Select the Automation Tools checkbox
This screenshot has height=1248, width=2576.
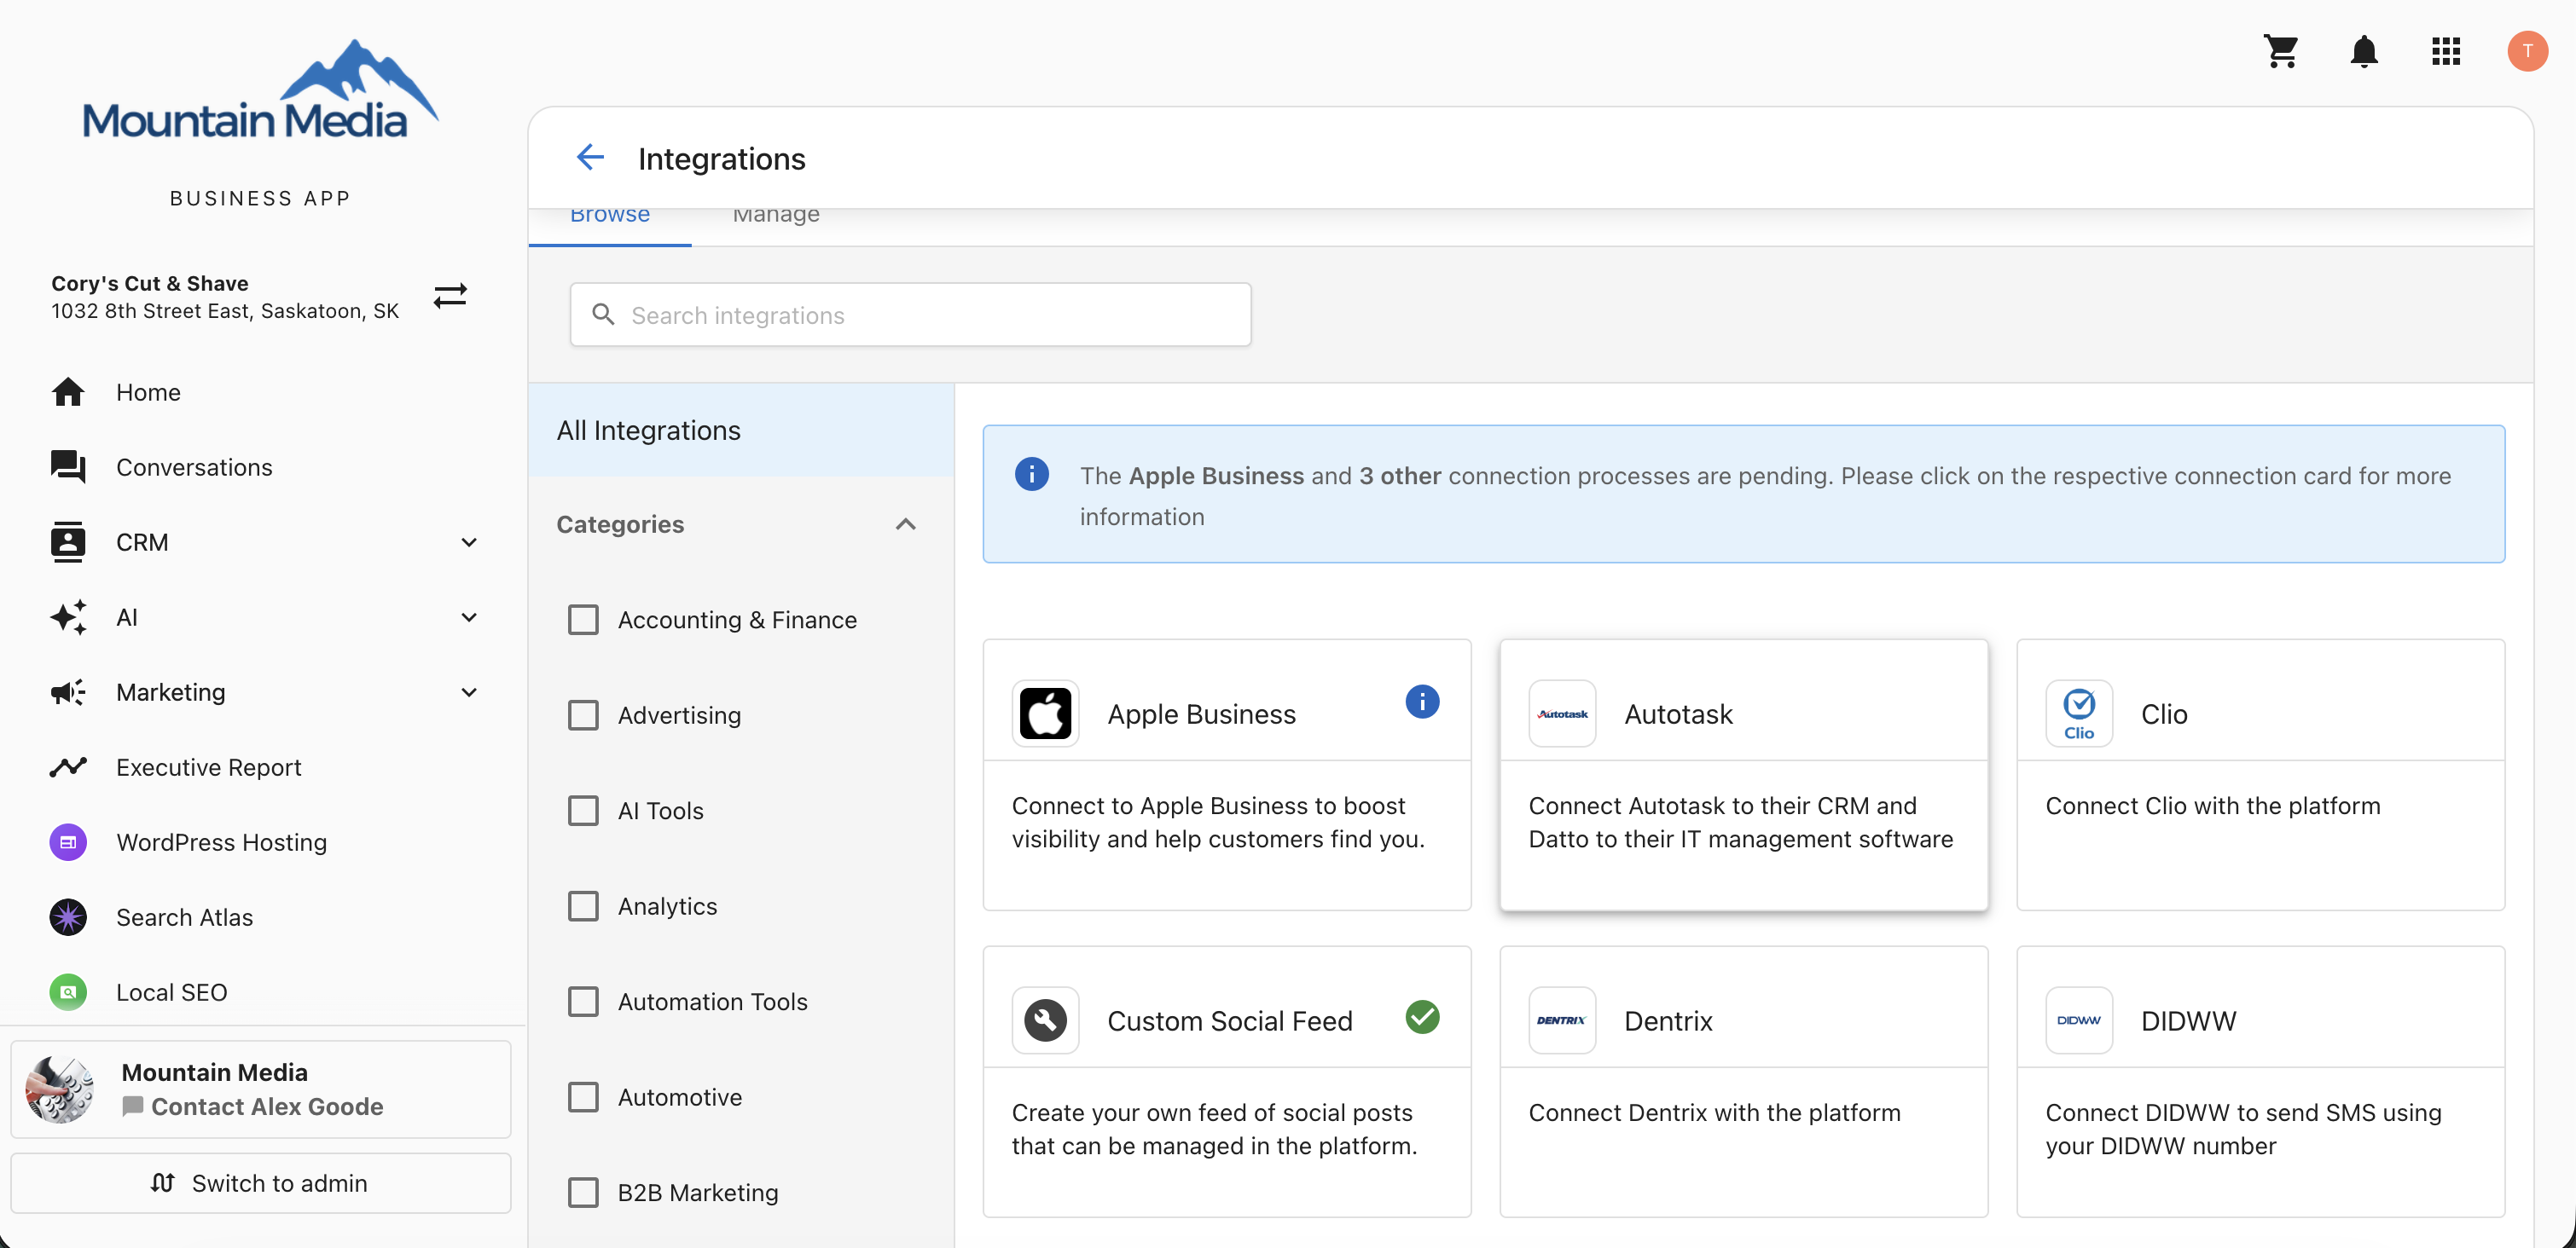pos(583,1001)
